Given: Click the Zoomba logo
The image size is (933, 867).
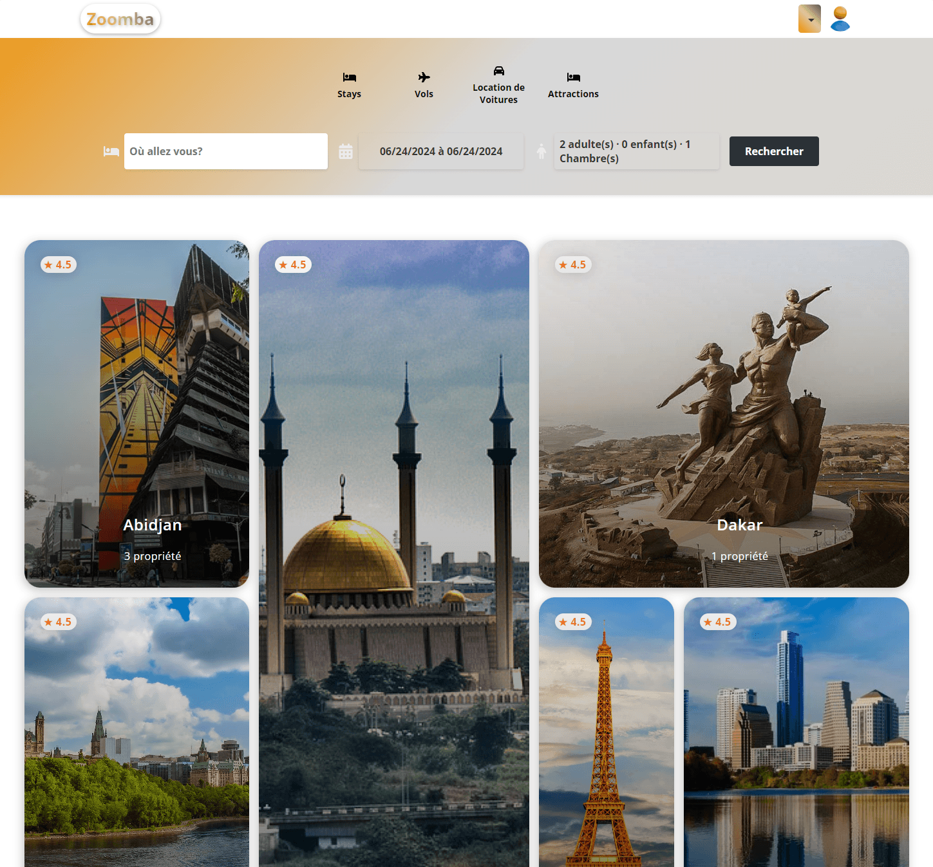Looking at the screenshot, I should coord(120,19).
